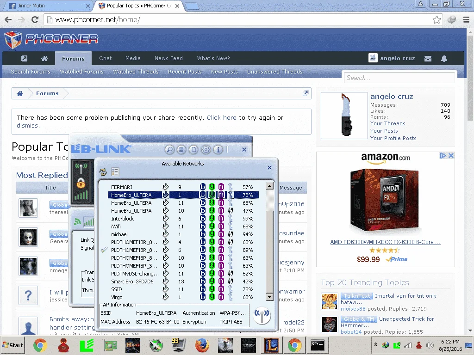This screenshot has height=355, width=474.
Task: Click the LB-LINK padlock security icon
Action: [81, 183]
